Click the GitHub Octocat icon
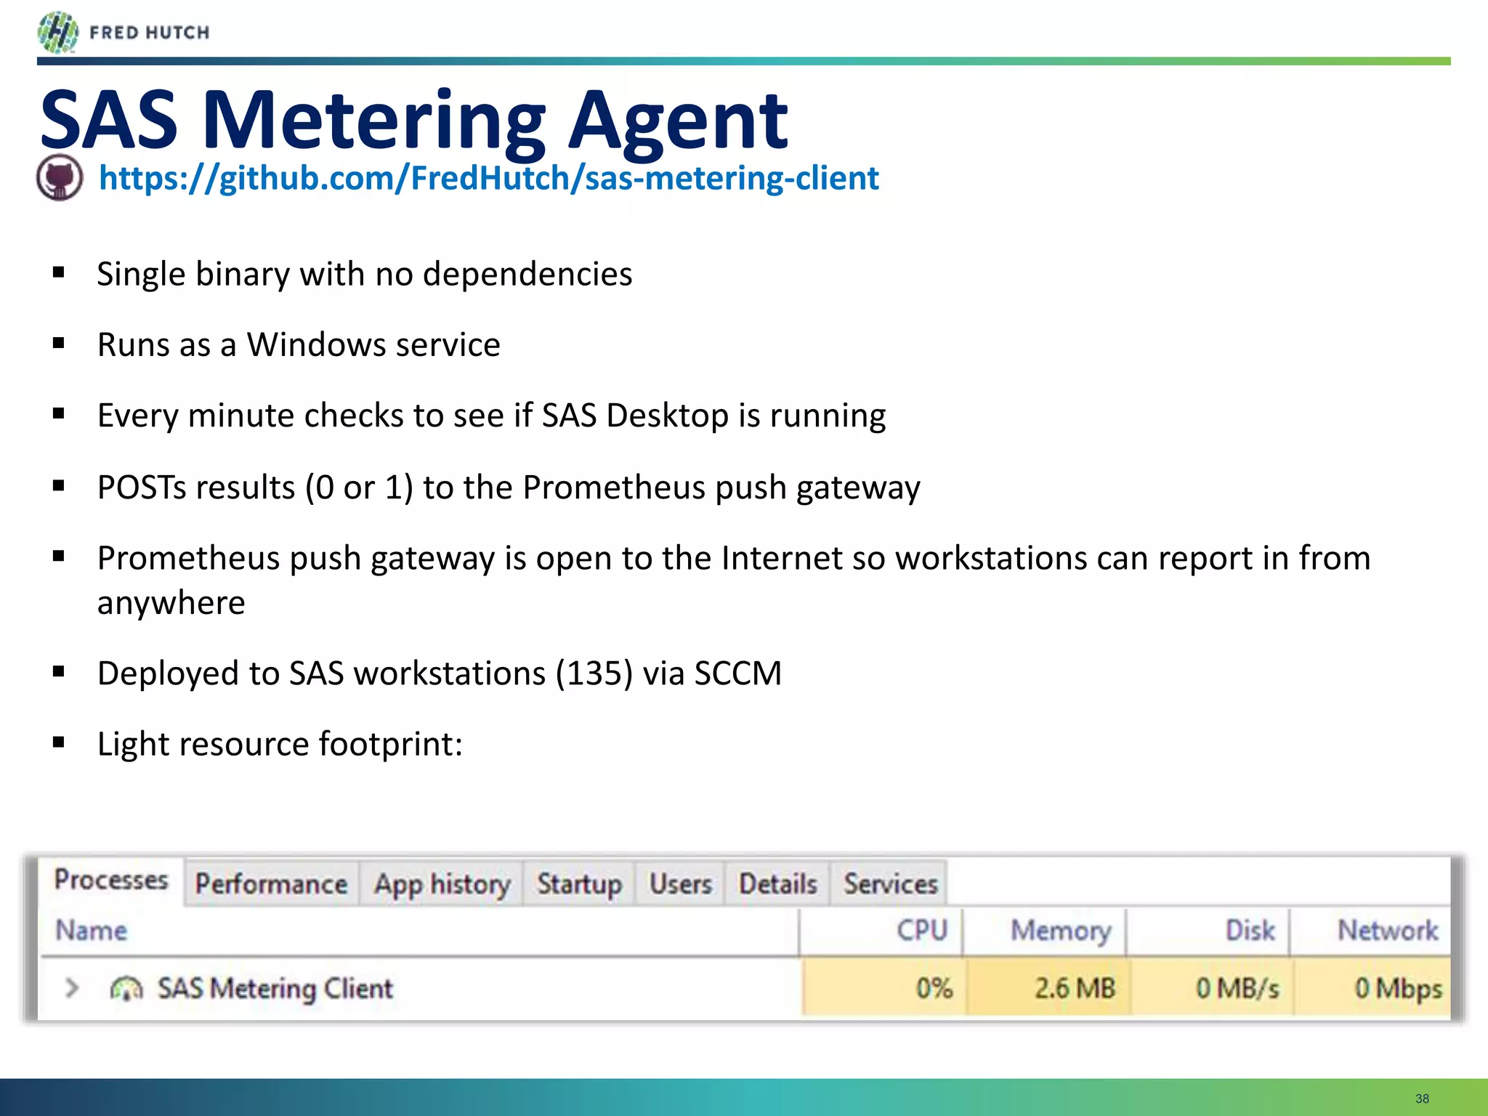Viewport: 1488px width, 1116px height. pos(60,177)
